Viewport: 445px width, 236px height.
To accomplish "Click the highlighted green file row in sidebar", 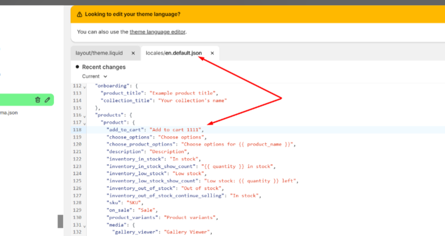I will coord(27,100).
